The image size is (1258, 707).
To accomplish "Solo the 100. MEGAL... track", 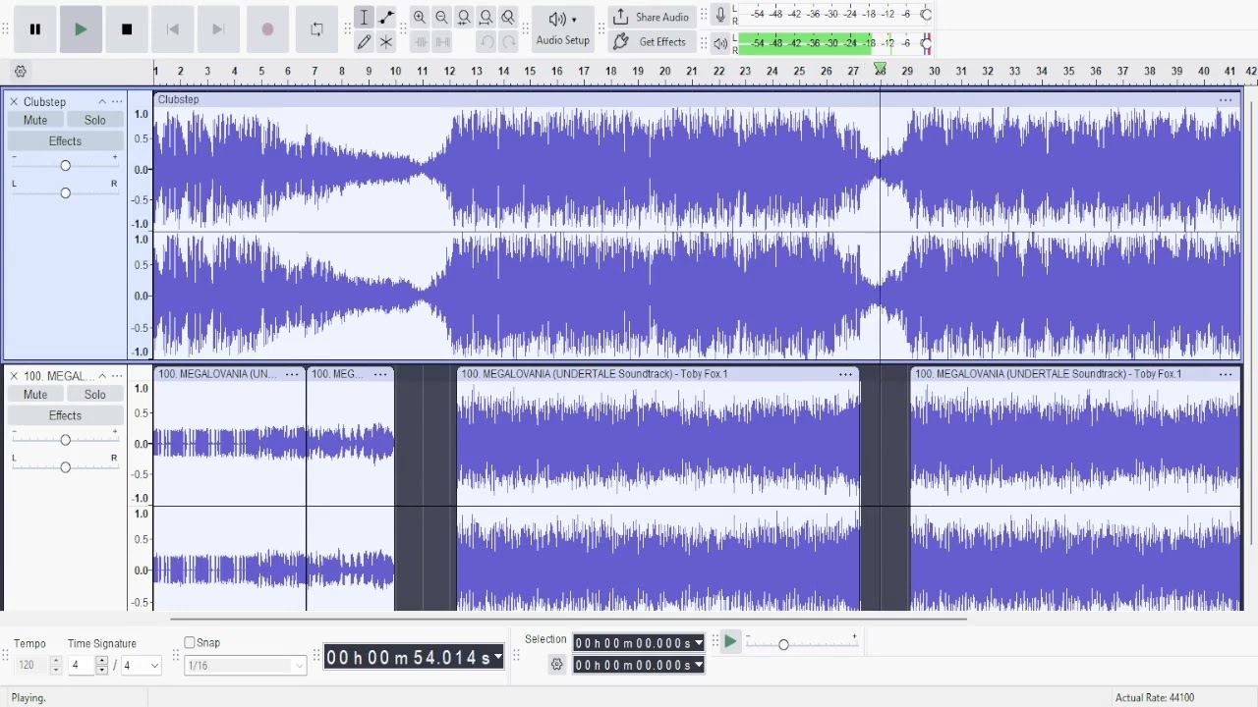I will click(x=95, y=395).
